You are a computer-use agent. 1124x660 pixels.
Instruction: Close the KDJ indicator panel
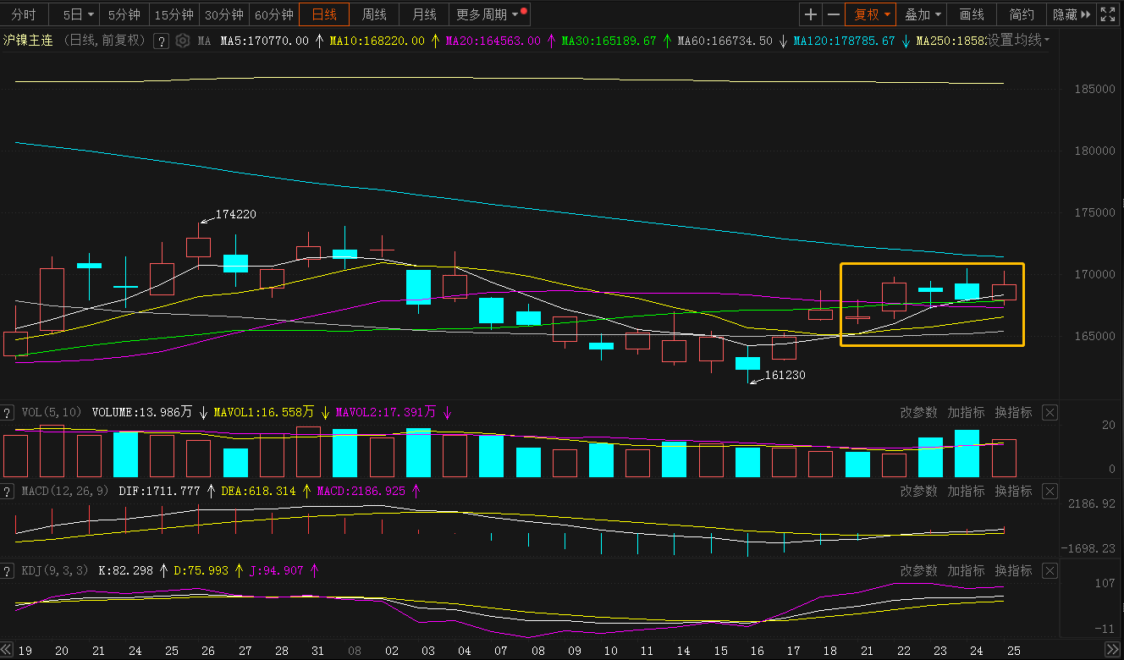[1050, 571]
